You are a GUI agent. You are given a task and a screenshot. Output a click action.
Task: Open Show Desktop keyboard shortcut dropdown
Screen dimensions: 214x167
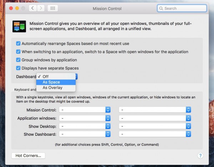[85, 126]
